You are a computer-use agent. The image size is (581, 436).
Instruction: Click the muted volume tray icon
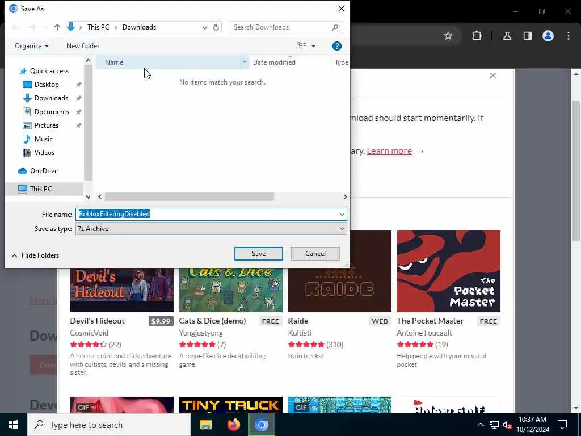coord(508,425)
